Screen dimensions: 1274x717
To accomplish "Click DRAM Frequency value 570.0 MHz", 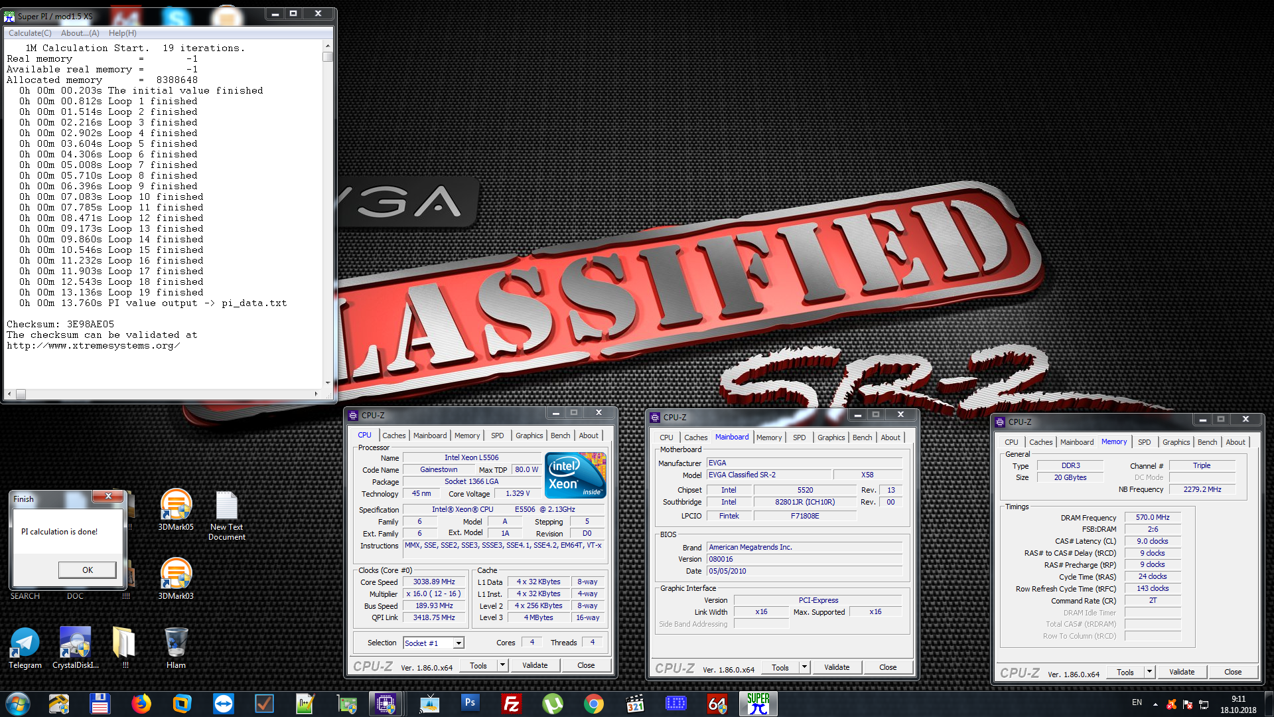I will pyautogui.click(x=1153, y=517).
